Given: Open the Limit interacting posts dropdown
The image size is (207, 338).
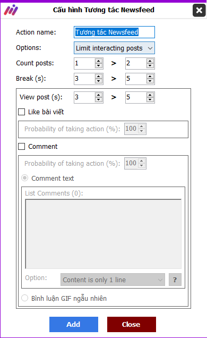Looking at the screenshot, I should click(114, 48).
